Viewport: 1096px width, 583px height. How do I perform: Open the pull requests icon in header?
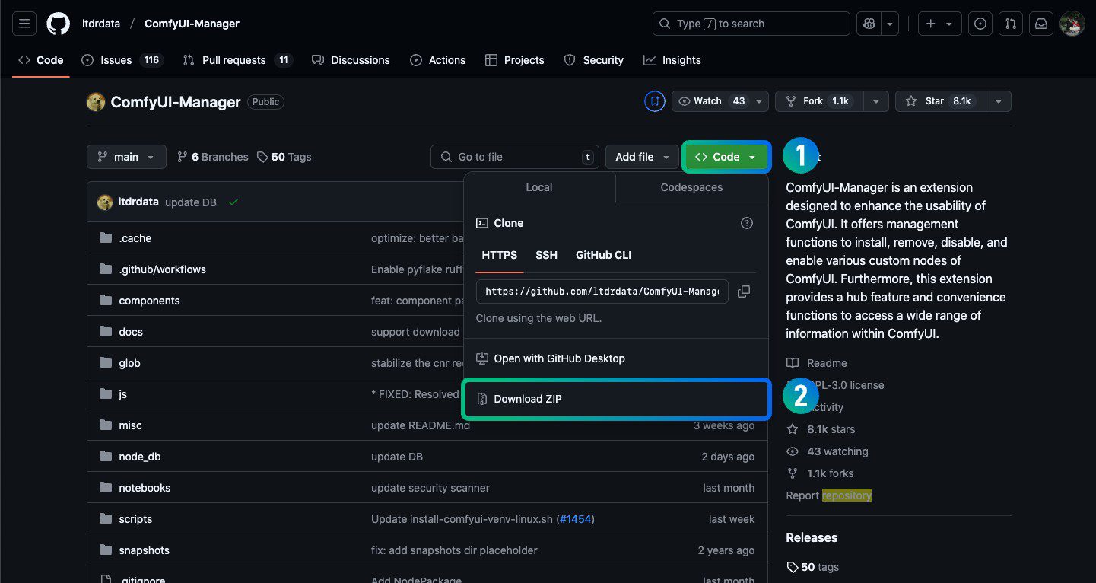click(x=1010, y=24)
